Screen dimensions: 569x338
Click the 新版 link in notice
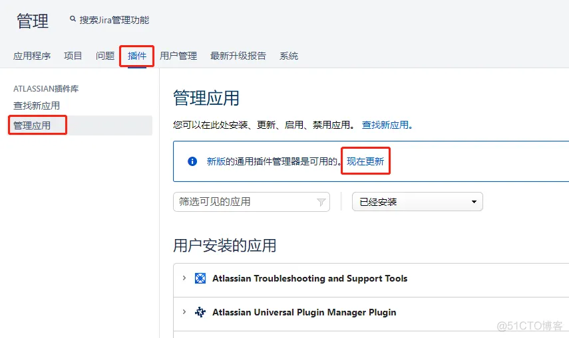pos(216,161)
